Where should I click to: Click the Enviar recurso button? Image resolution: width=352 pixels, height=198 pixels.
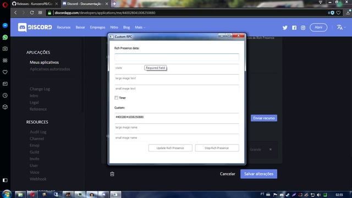pos(264,118)
